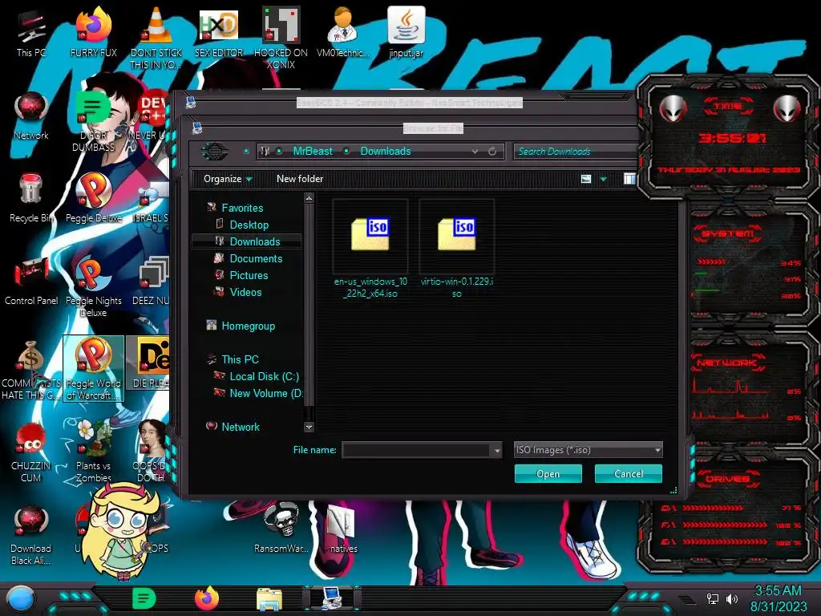Open This PC desktop icon
The image size is (821, 616).
pos(30,34)
